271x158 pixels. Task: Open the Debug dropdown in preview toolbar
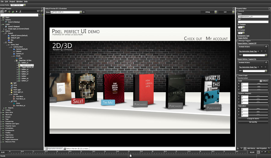pyautogui.click(x=216, y=12)
